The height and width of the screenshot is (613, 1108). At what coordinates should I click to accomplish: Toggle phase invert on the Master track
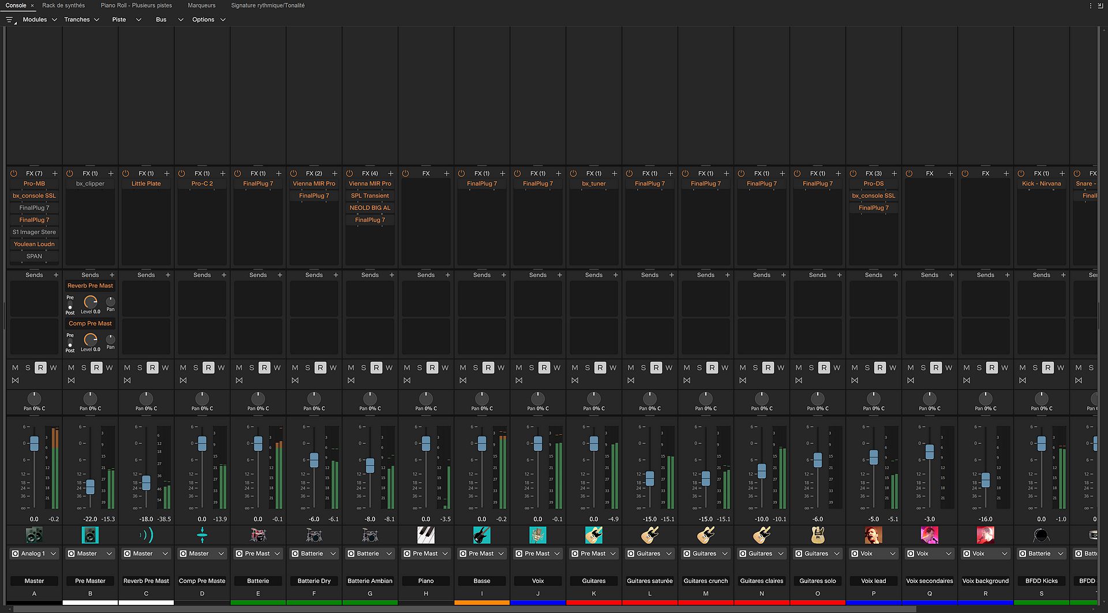16,380
